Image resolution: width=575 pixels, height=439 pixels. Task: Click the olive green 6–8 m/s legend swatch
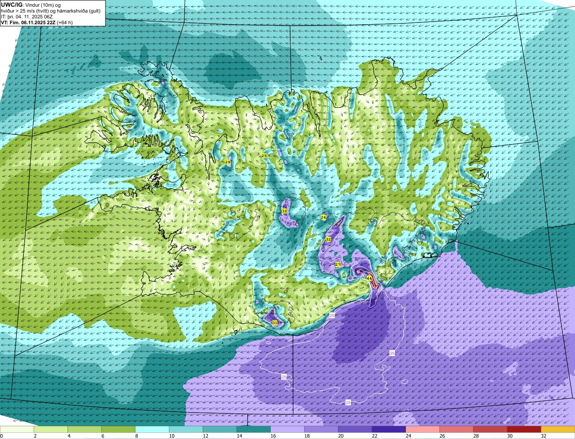118,430
